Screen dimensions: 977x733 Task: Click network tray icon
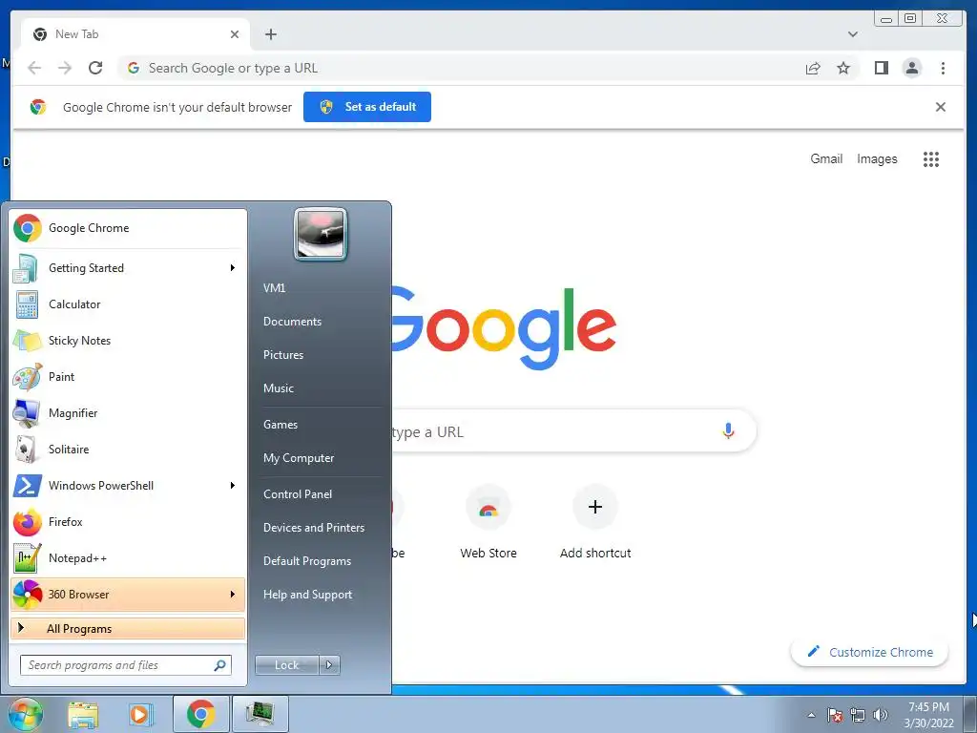tap(858, 715)
